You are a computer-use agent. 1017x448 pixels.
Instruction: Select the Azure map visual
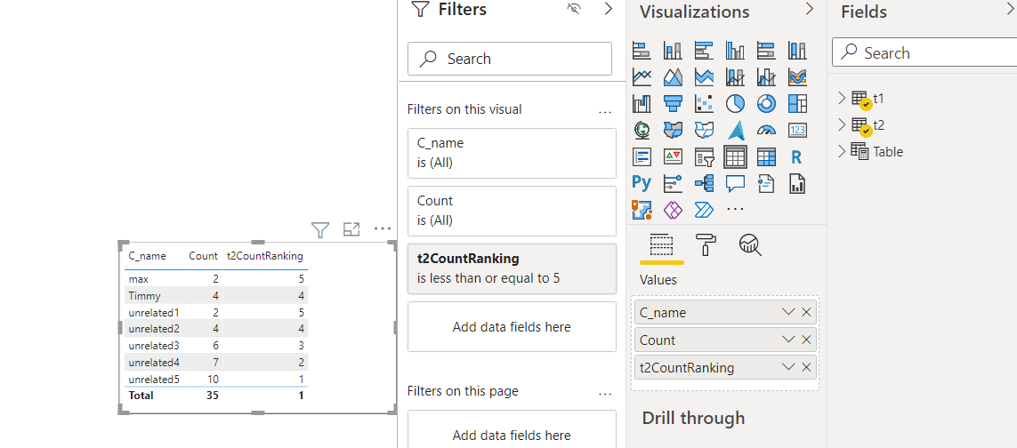tap(735, 130)
